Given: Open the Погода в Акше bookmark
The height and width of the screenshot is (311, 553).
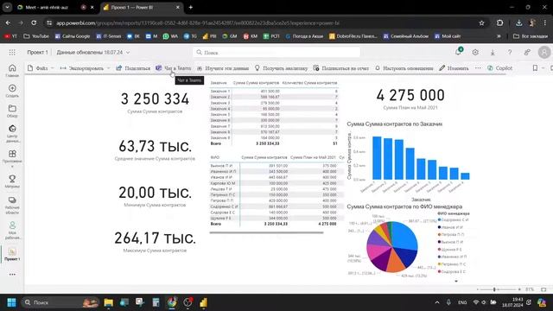Looking at the screenshot, I should (x=304, y=36).
